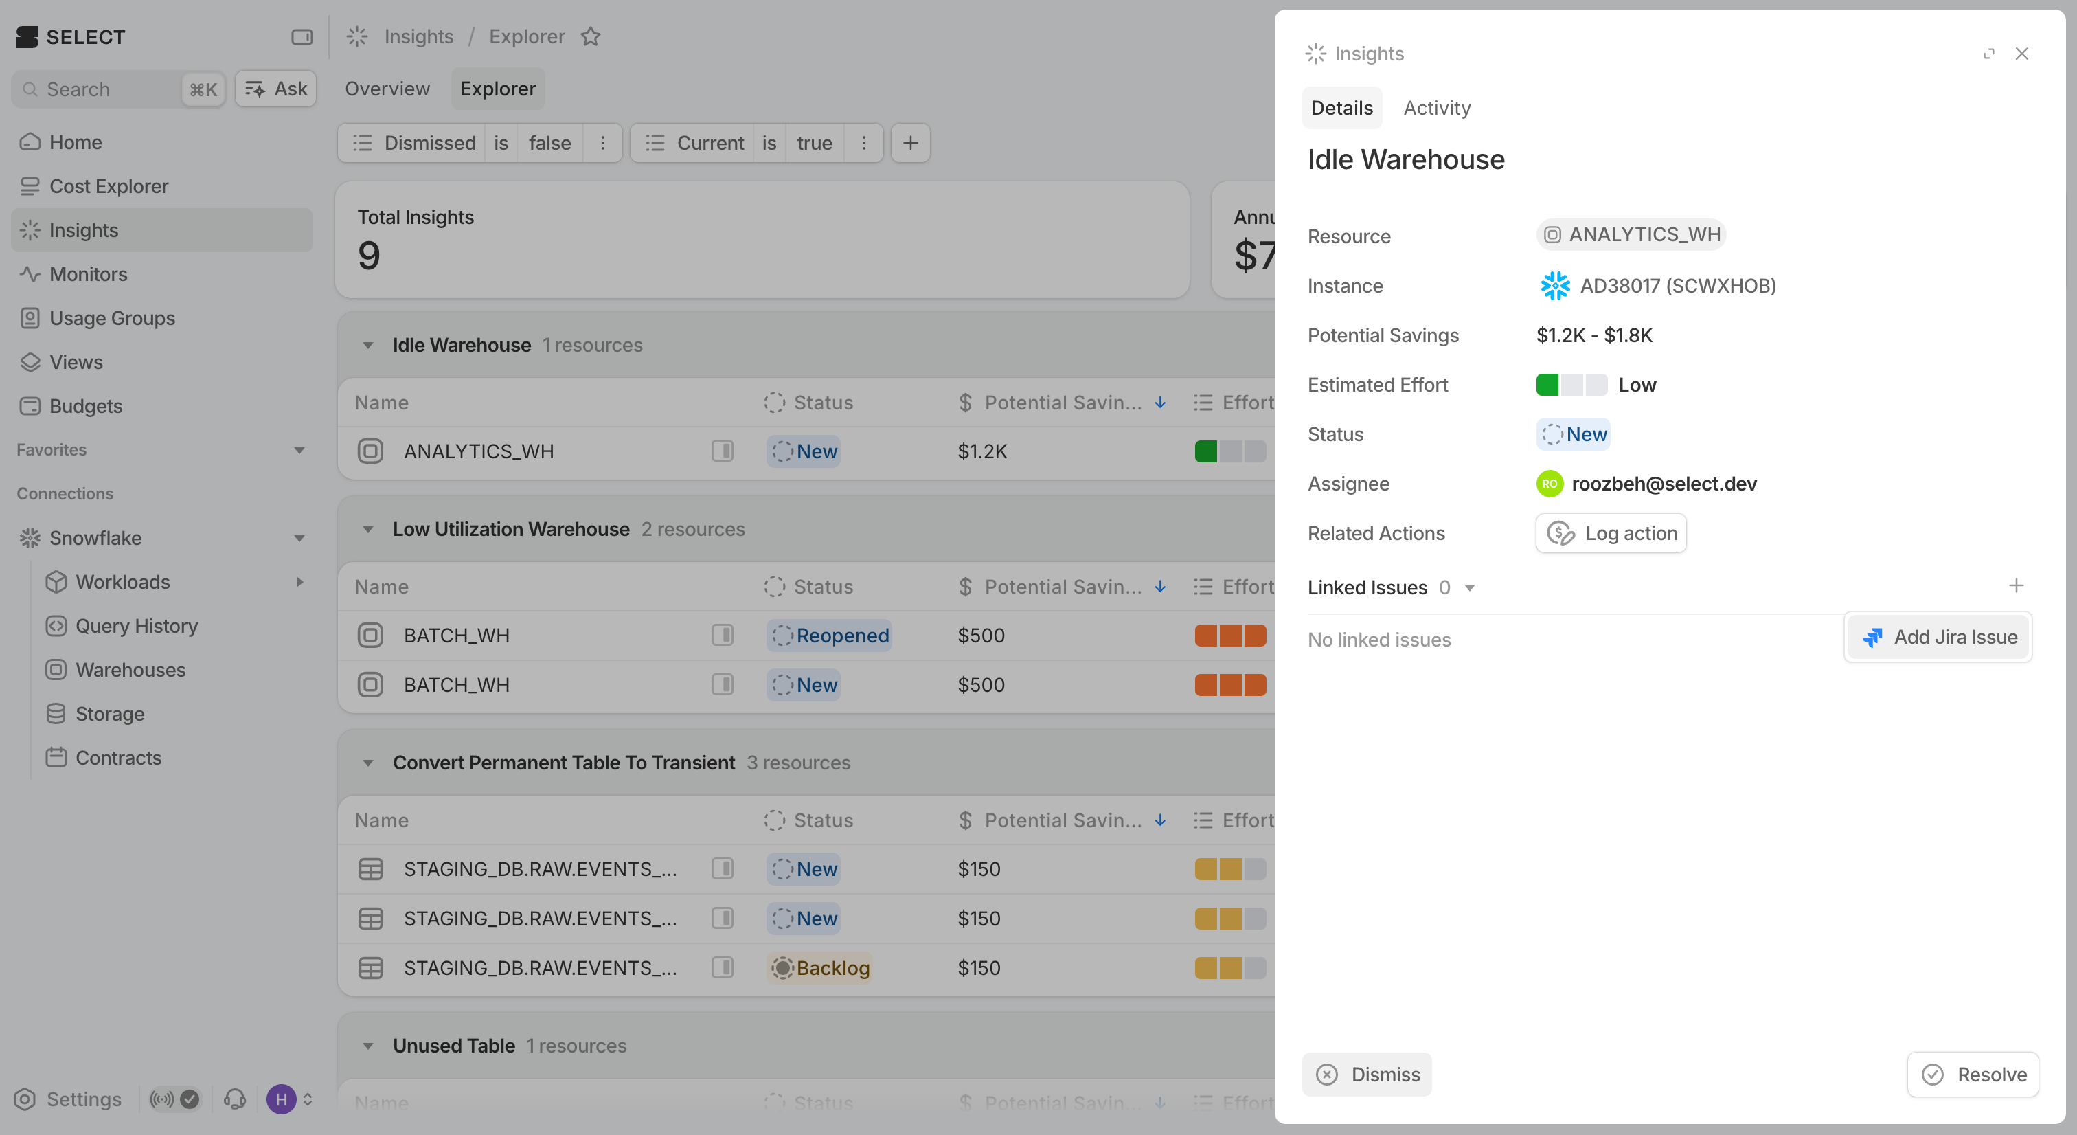Open side panel icon for Reopened BATCH_WH row
2077x1135 pixels.
pyautogui.click(x=723, y=636)
